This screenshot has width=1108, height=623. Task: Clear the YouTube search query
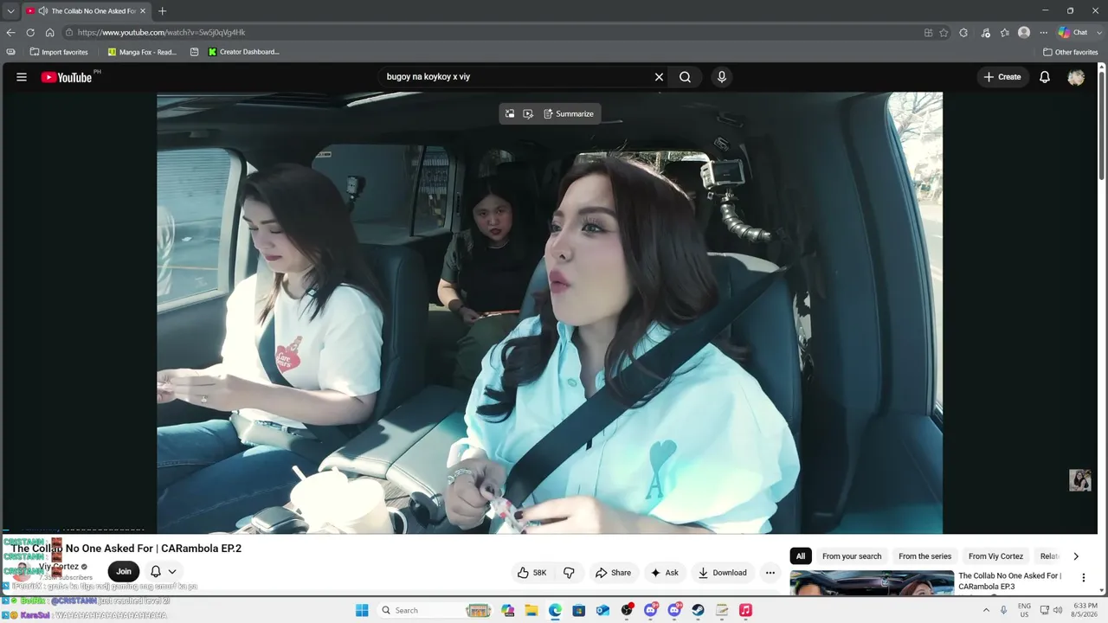pyautogui.click(x=659, y=77)
